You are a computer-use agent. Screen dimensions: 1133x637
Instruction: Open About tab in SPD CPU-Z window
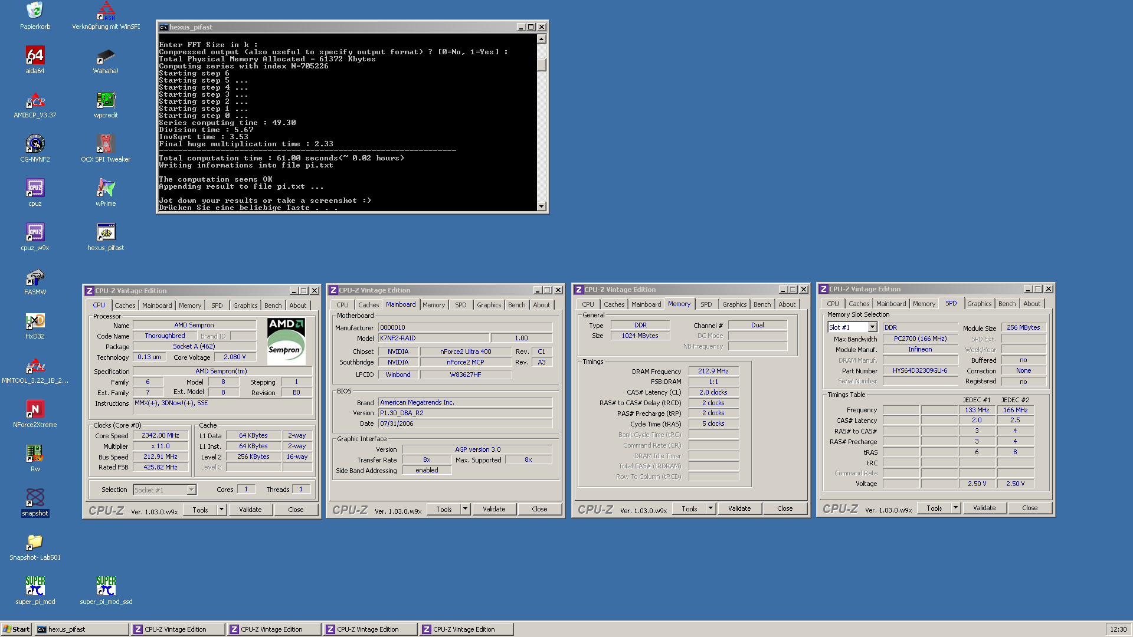click(x=1032, y=304)
